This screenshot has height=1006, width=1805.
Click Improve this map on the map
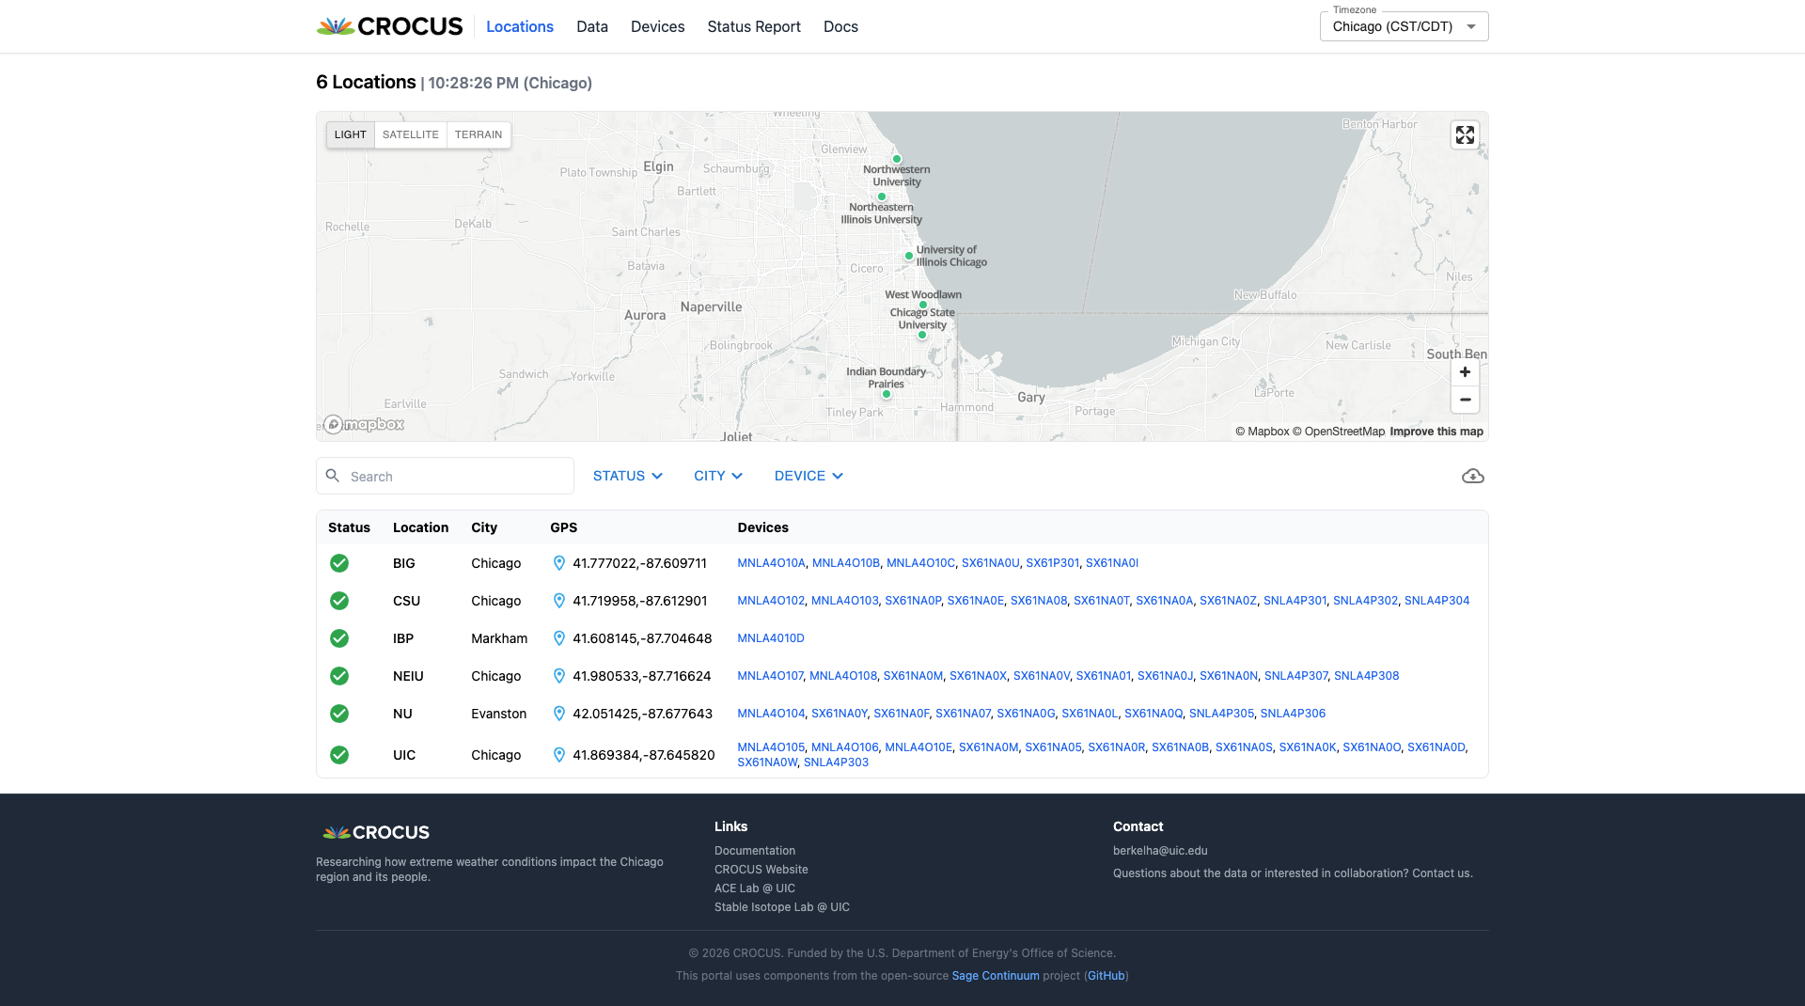(1436, 432)
